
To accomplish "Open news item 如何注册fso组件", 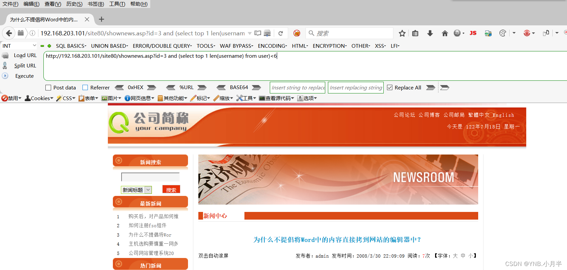I will click(x=148, y=226).
